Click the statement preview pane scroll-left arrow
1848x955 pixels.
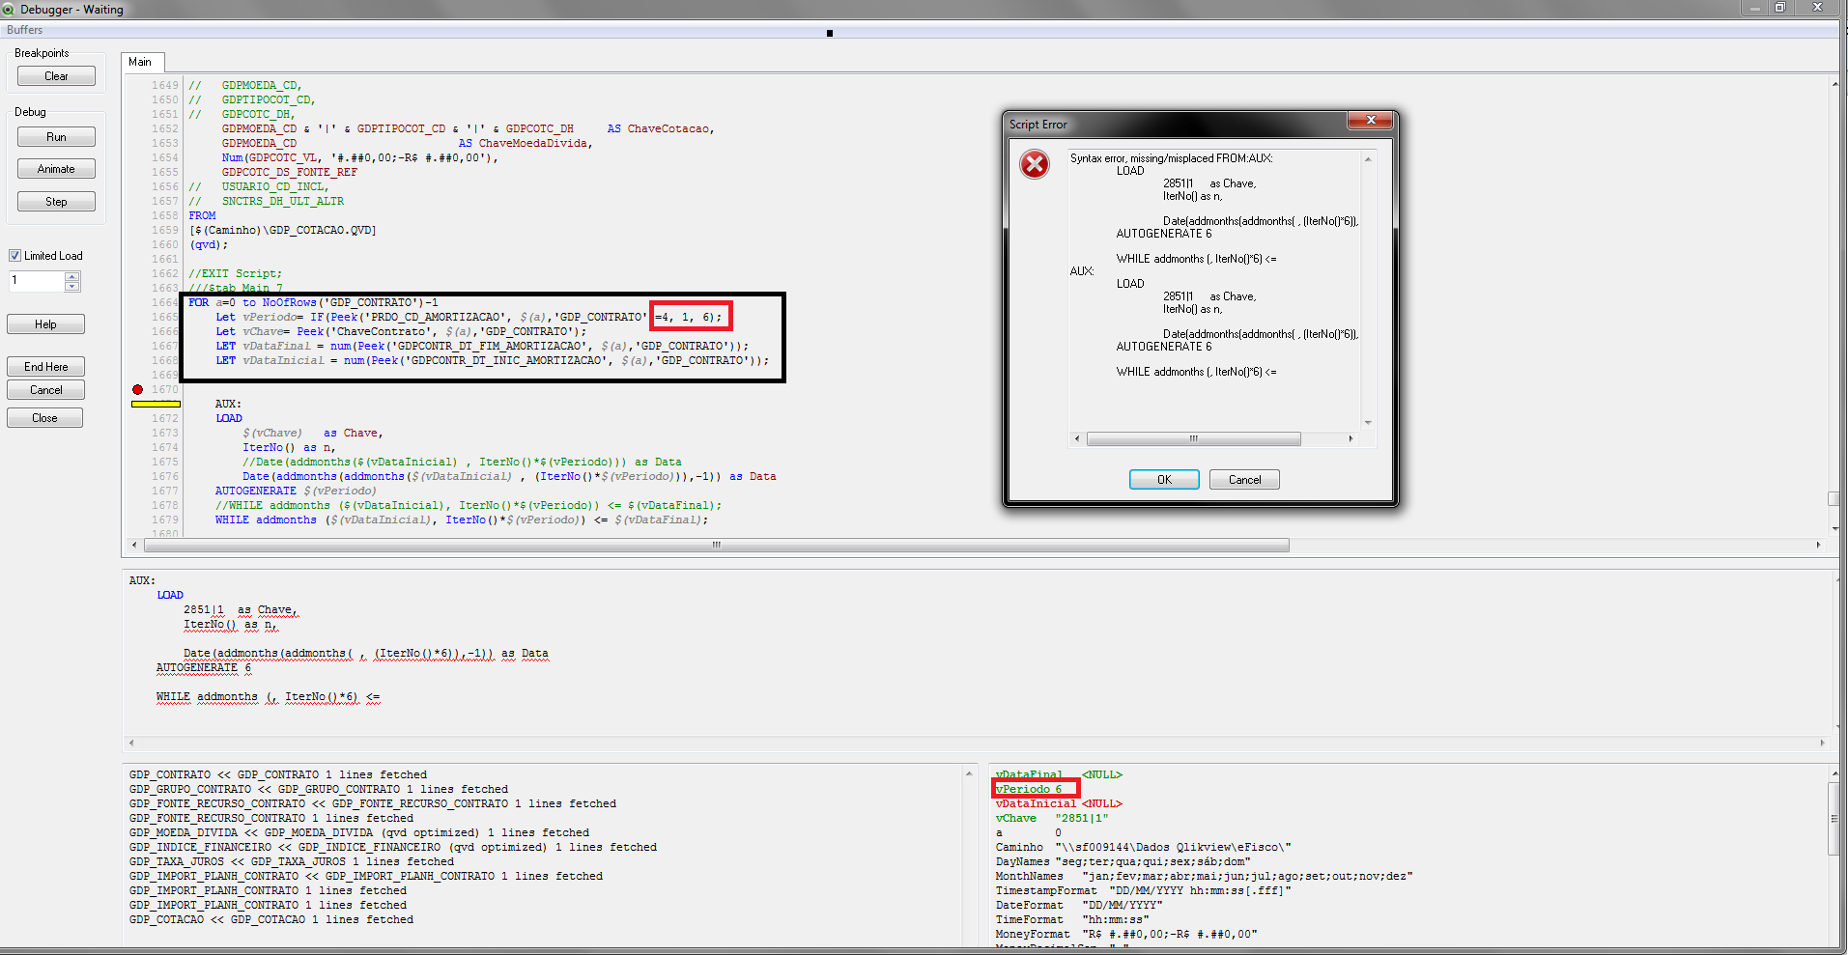coord(131,743)
